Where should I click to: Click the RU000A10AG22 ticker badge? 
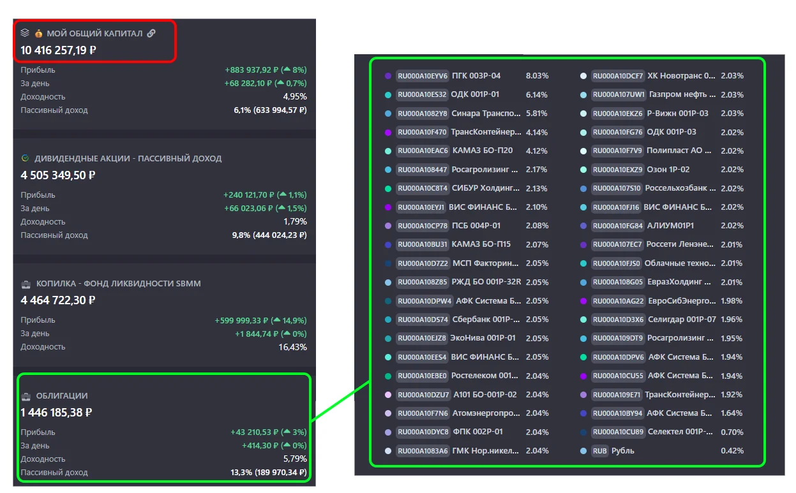pos(617,301)
